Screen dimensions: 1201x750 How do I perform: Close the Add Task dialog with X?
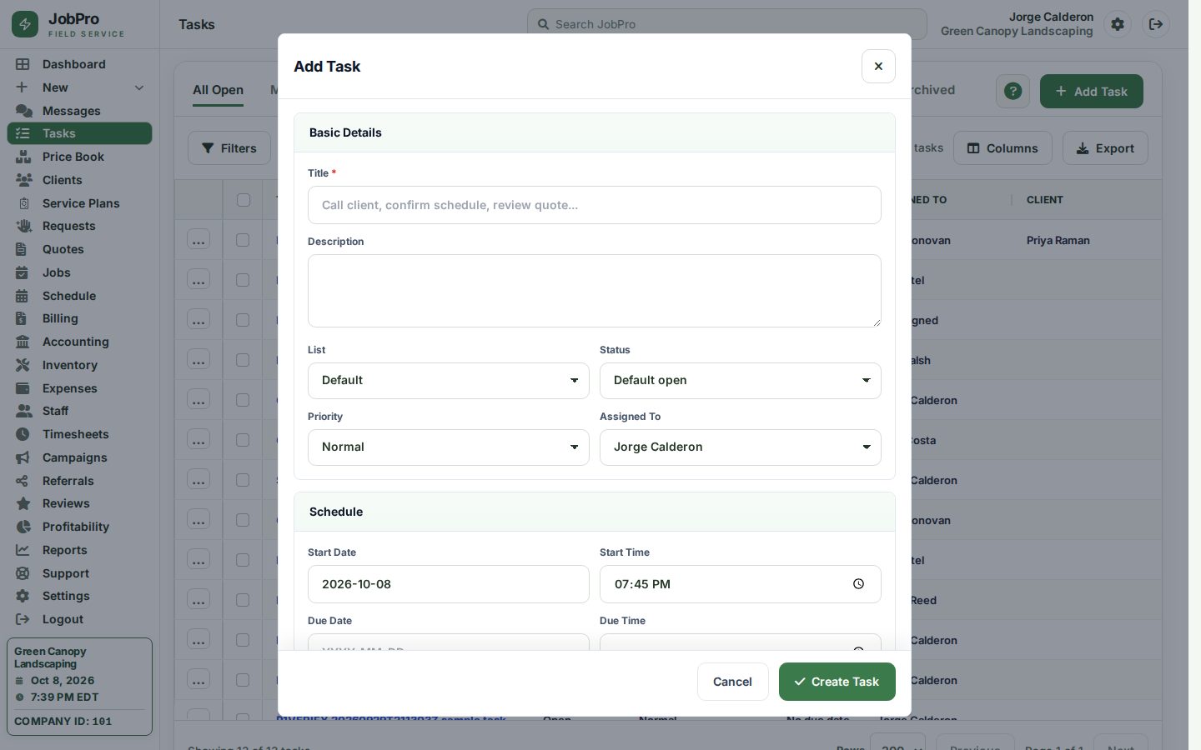pyautogui.click(x=878, y=66)
